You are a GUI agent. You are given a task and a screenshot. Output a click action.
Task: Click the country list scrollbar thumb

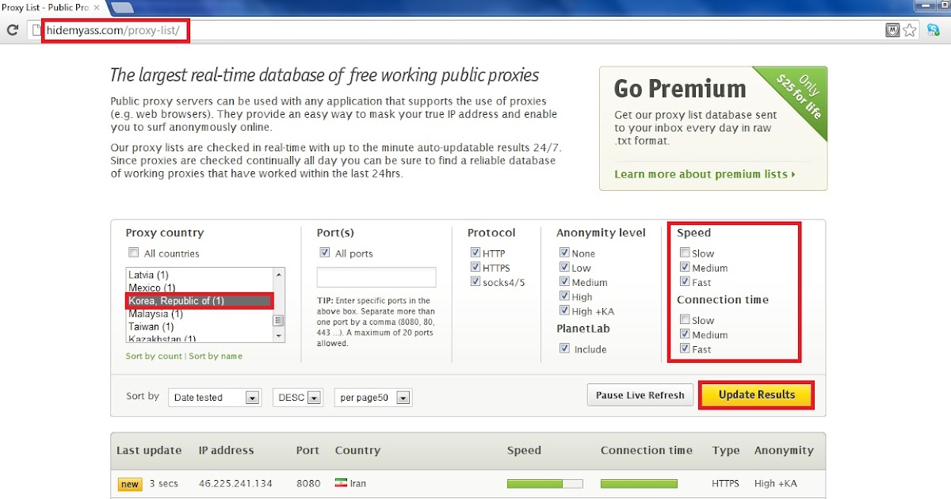point(278,321)
